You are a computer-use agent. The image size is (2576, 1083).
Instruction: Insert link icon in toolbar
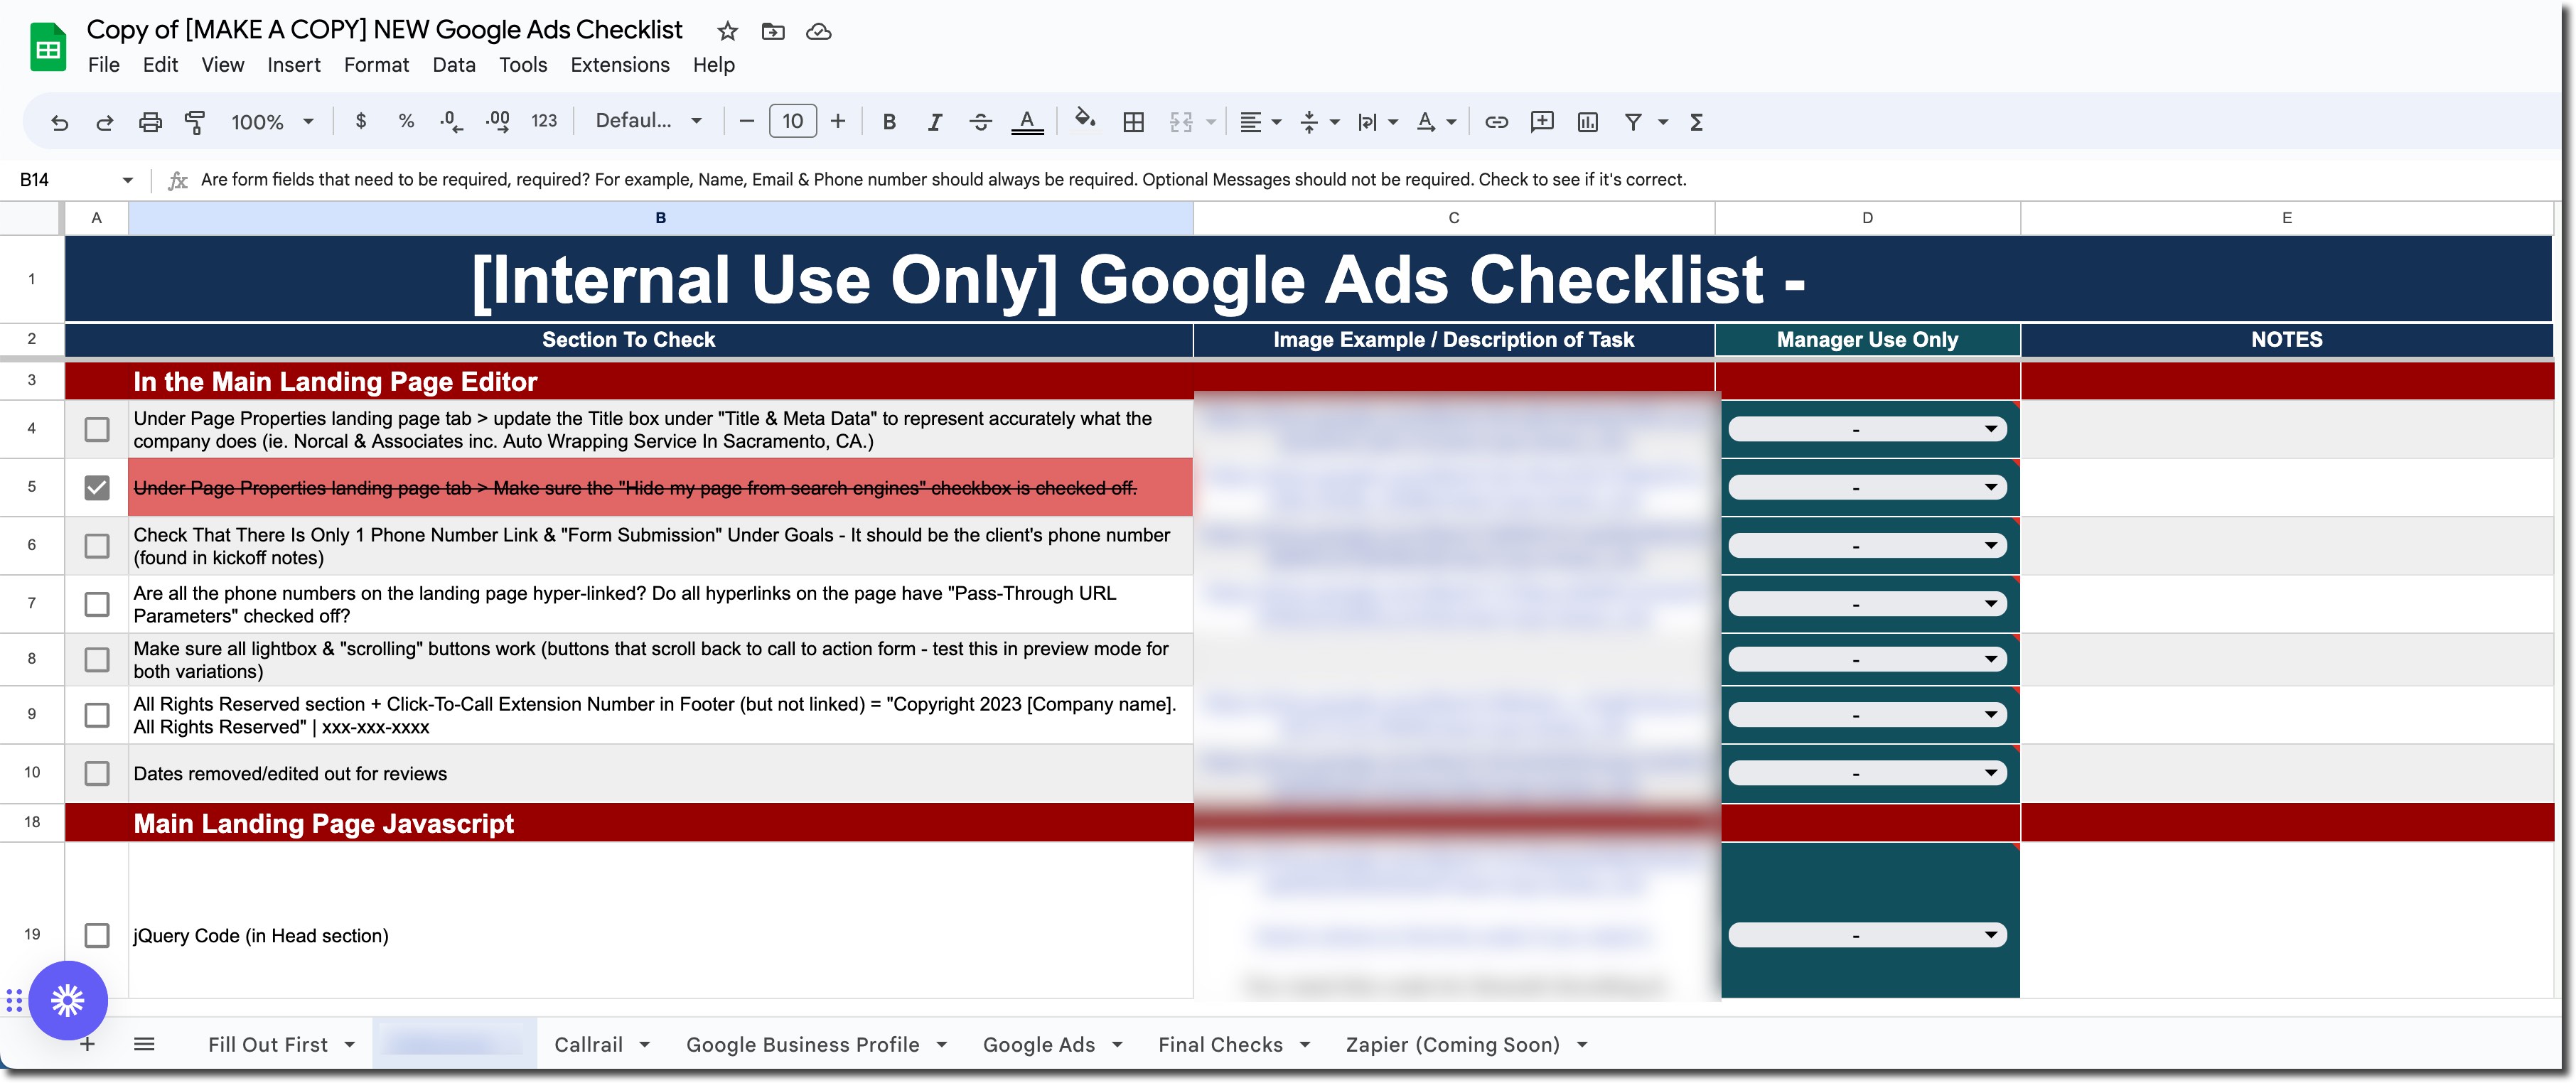coord(1496,122)
